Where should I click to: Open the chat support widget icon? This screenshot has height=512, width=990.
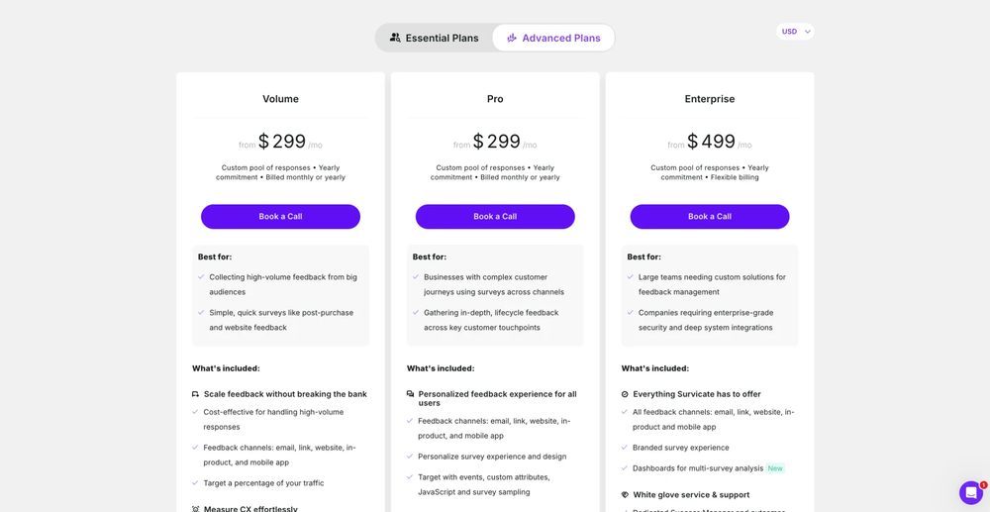pos(970,492)
